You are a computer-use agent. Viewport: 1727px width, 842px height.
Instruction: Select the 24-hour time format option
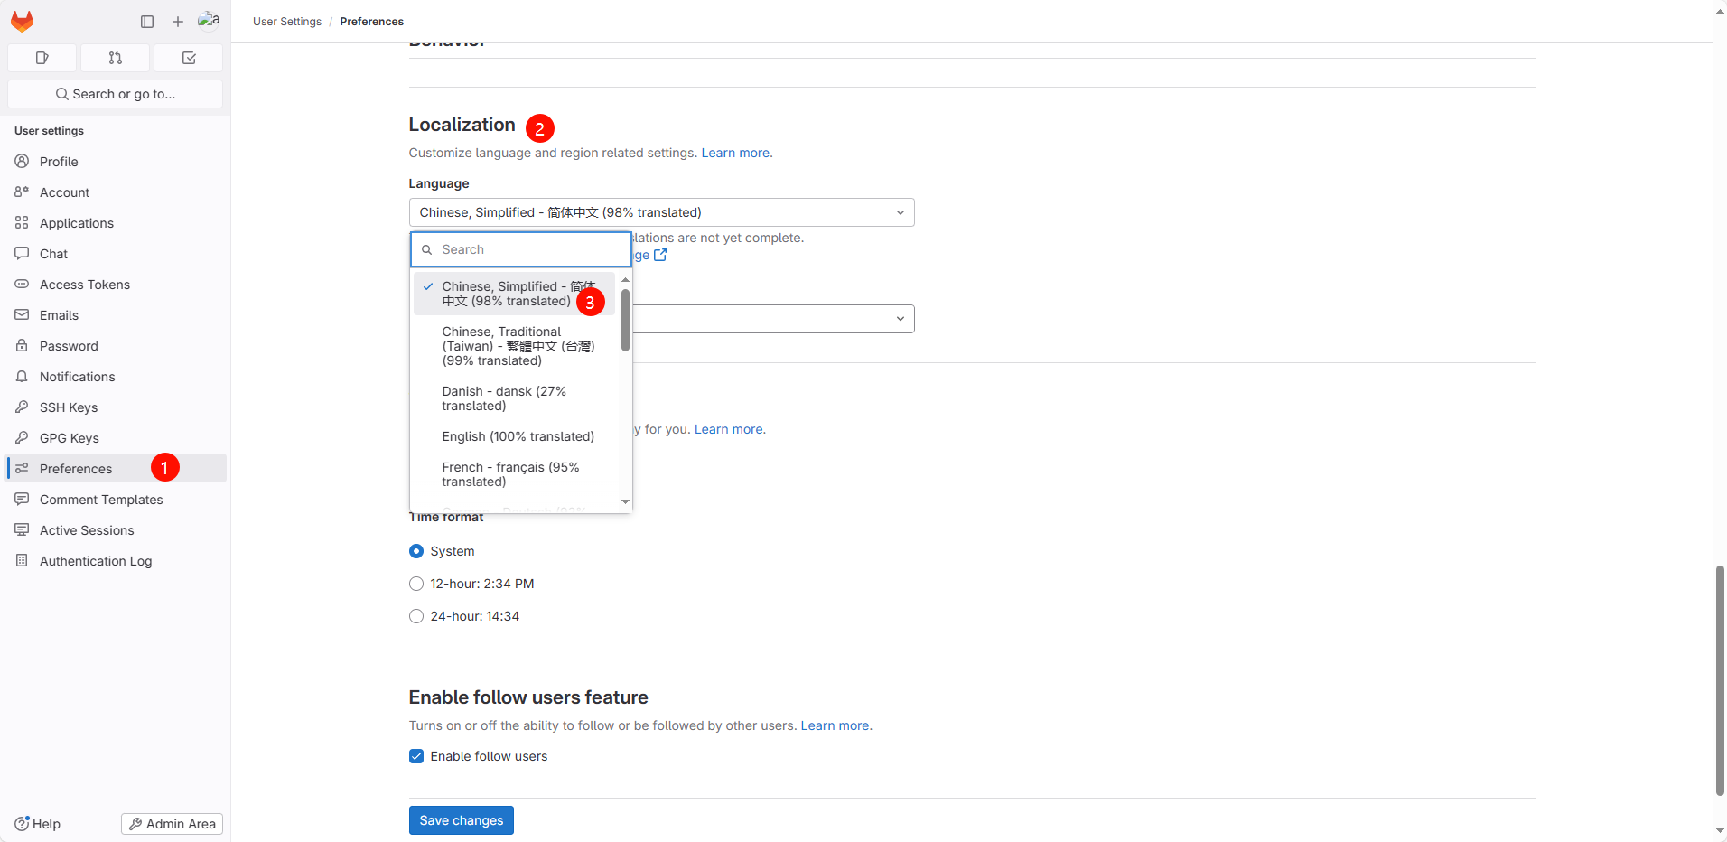pos(416,616)
